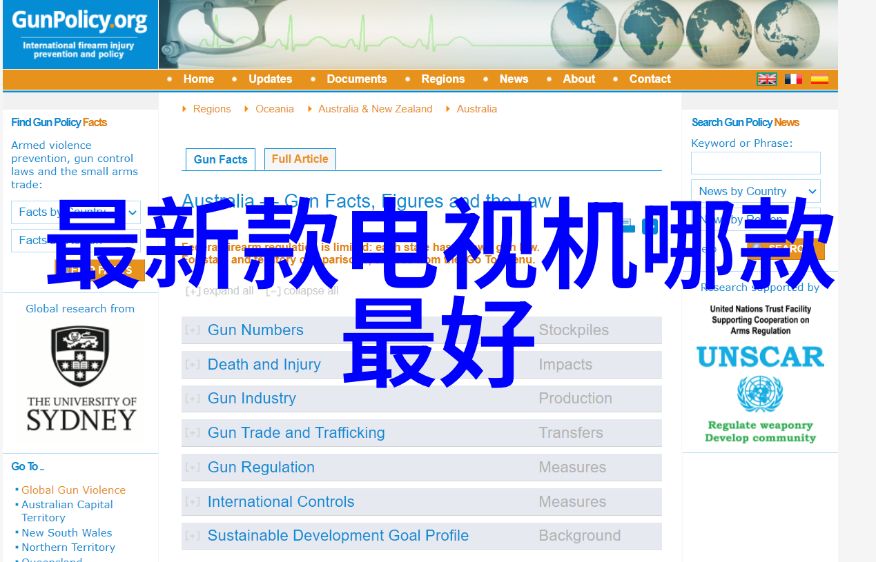Open the Regions menu in navigation bar

click(x=442, y=79)
